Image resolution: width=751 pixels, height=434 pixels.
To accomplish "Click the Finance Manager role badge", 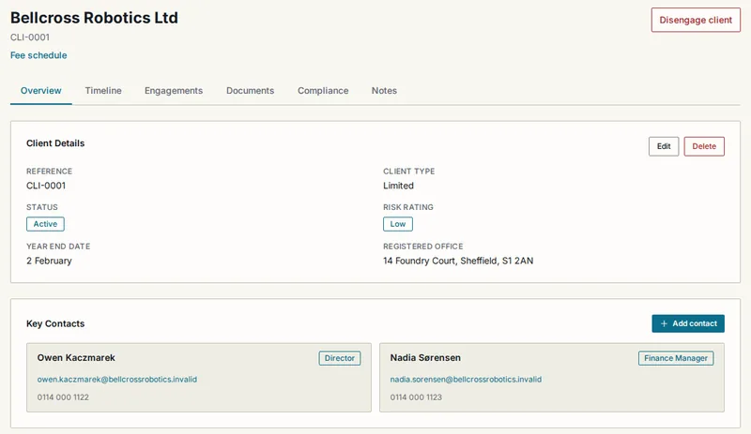I will (x=676, y=358).
